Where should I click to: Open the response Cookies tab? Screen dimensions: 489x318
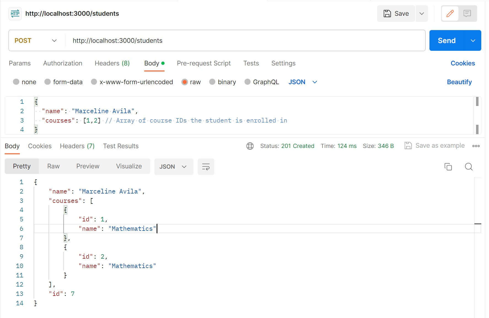point(40,146)
